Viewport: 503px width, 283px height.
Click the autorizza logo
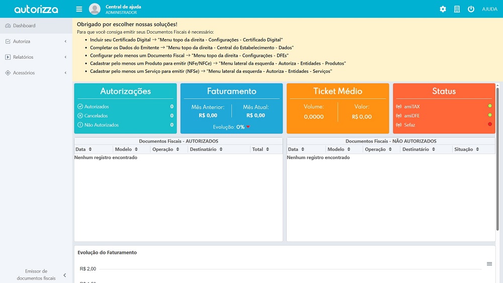36,9
